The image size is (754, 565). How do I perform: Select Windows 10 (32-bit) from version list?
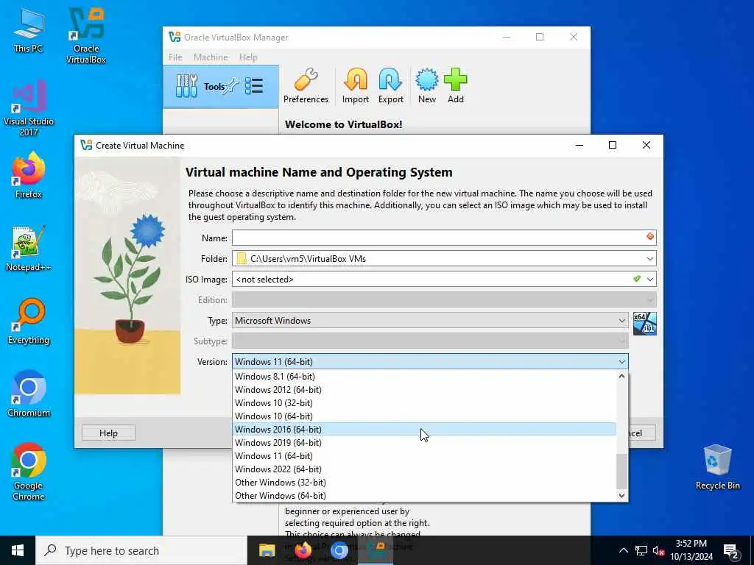(423, 402)
